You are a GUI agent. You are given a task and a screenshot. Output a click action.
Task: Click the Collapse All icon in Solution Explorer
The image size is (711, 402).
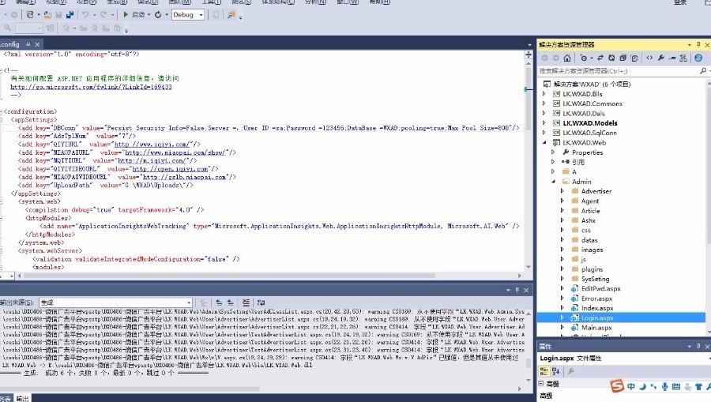[x=623, y=58]
